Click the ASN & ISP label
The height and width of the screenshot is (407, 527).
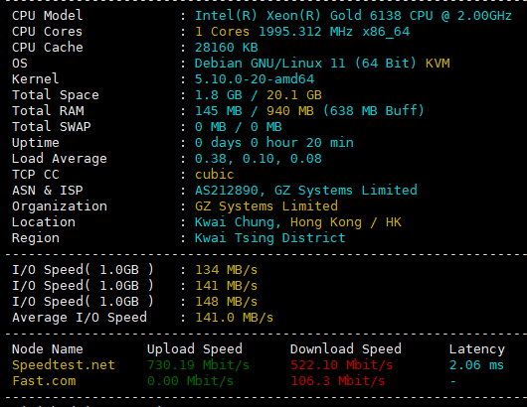pos(48,191)
